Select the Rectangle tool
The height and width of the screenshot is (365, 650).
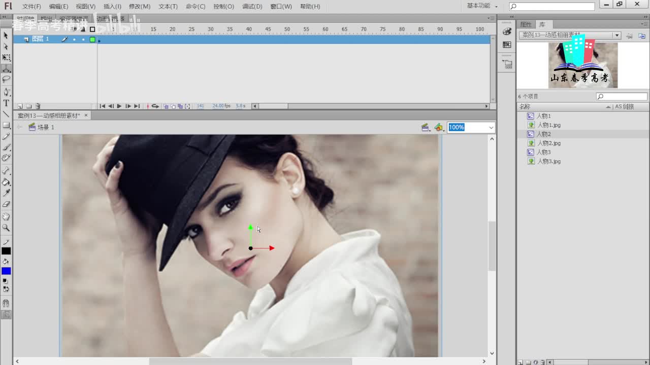click(6, 125)
